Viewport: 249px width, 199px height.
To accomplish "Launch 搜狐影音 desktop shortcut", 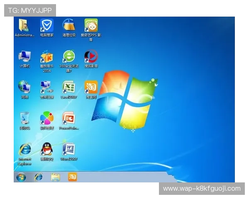I will pyautogui.click(x=91, y=56).
